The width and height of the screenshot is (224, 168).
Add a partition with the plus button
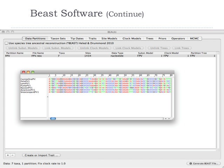point(8,155)
